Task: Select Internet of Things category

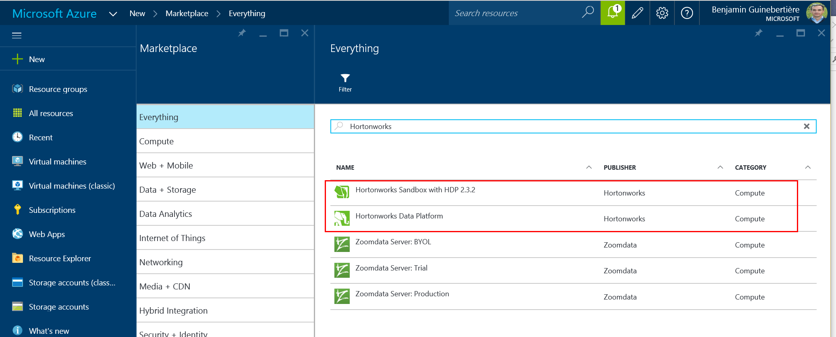Action: point(225,238)
